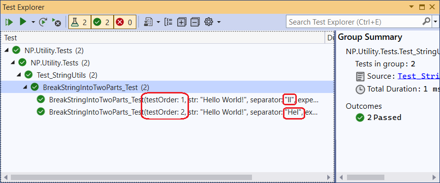Click the green Run tests button
This screenshot has height=183, width=440.
(x=23, y=22)
